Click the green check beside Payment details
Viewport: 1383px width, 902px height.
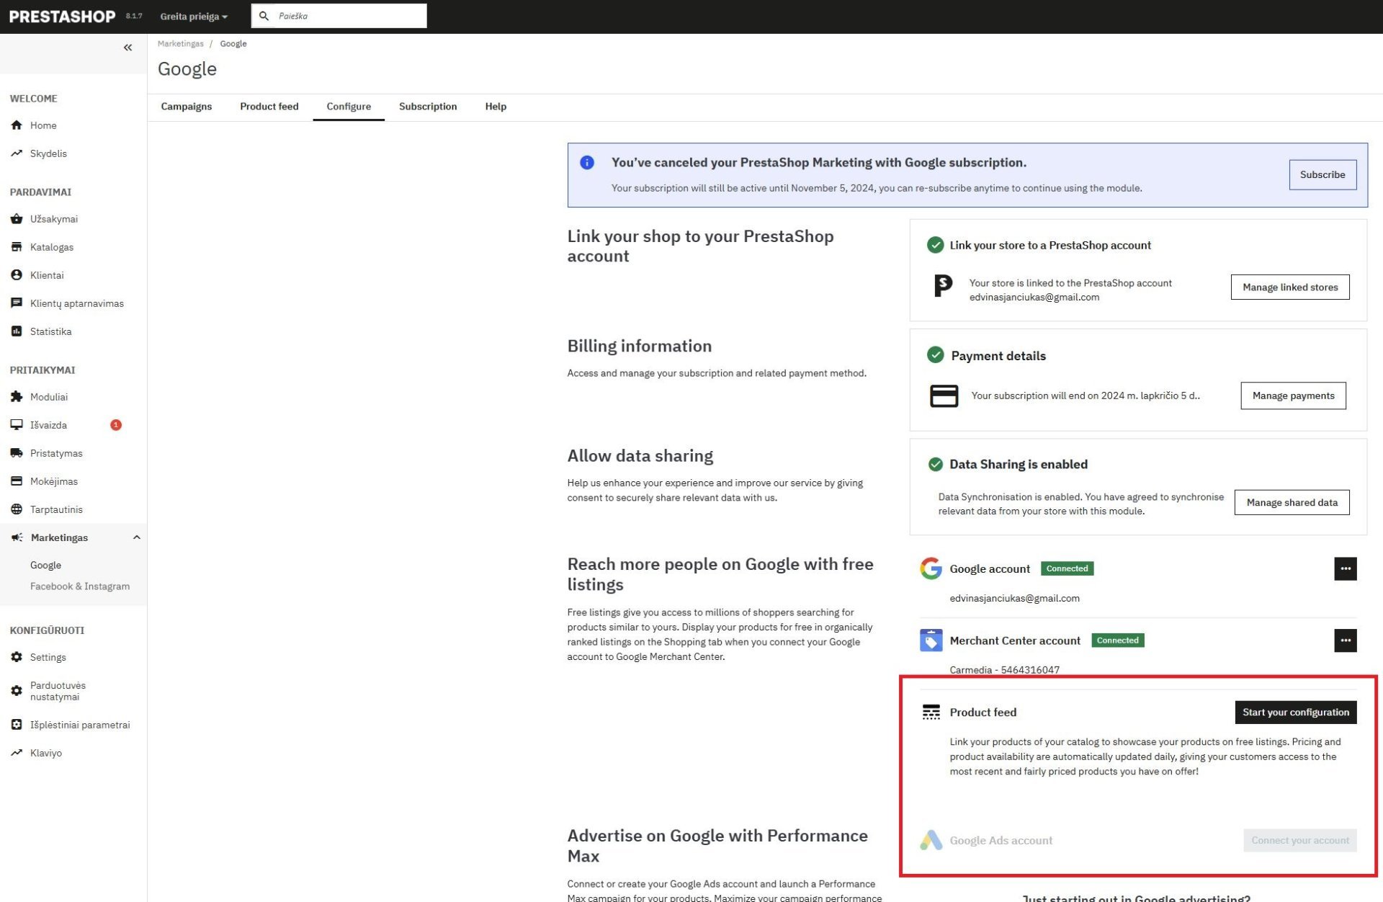(x=935, y=355)
